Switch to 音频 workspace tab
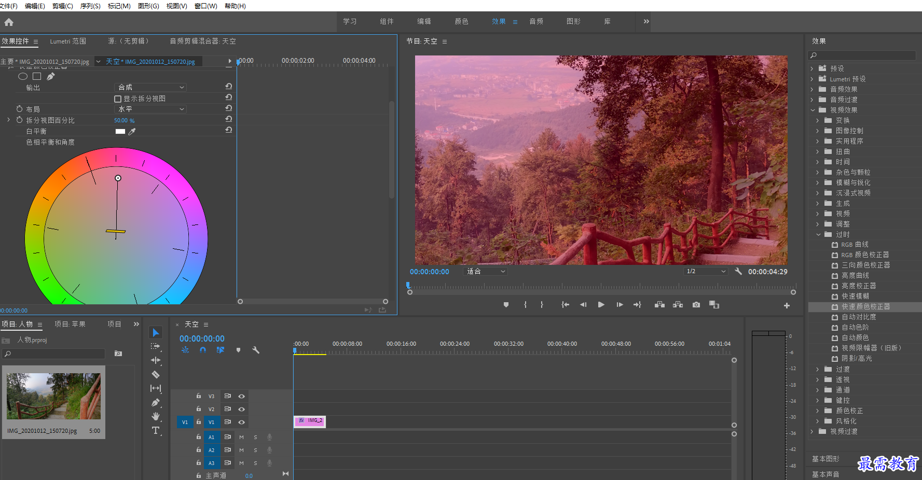This screenshot has width=922, height=480. point(536,21)
